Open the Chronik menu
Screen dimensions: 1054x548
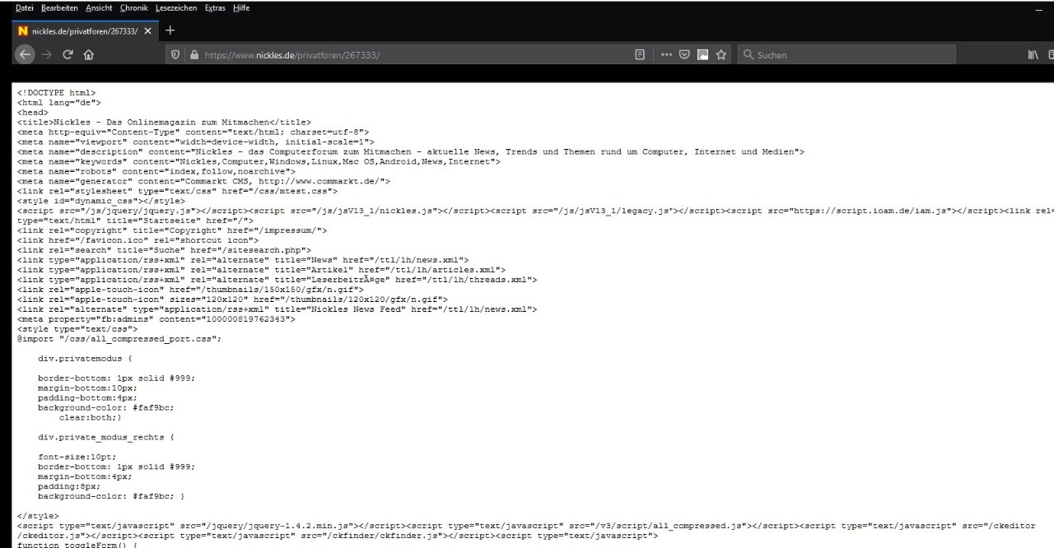134,7
